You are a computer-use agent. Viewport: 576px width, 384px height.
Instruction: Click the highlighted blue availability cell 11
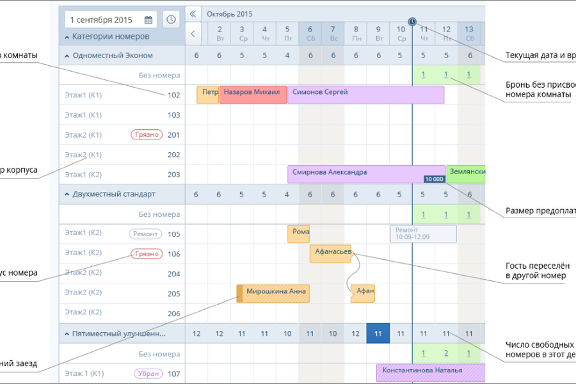coord(378,334)
